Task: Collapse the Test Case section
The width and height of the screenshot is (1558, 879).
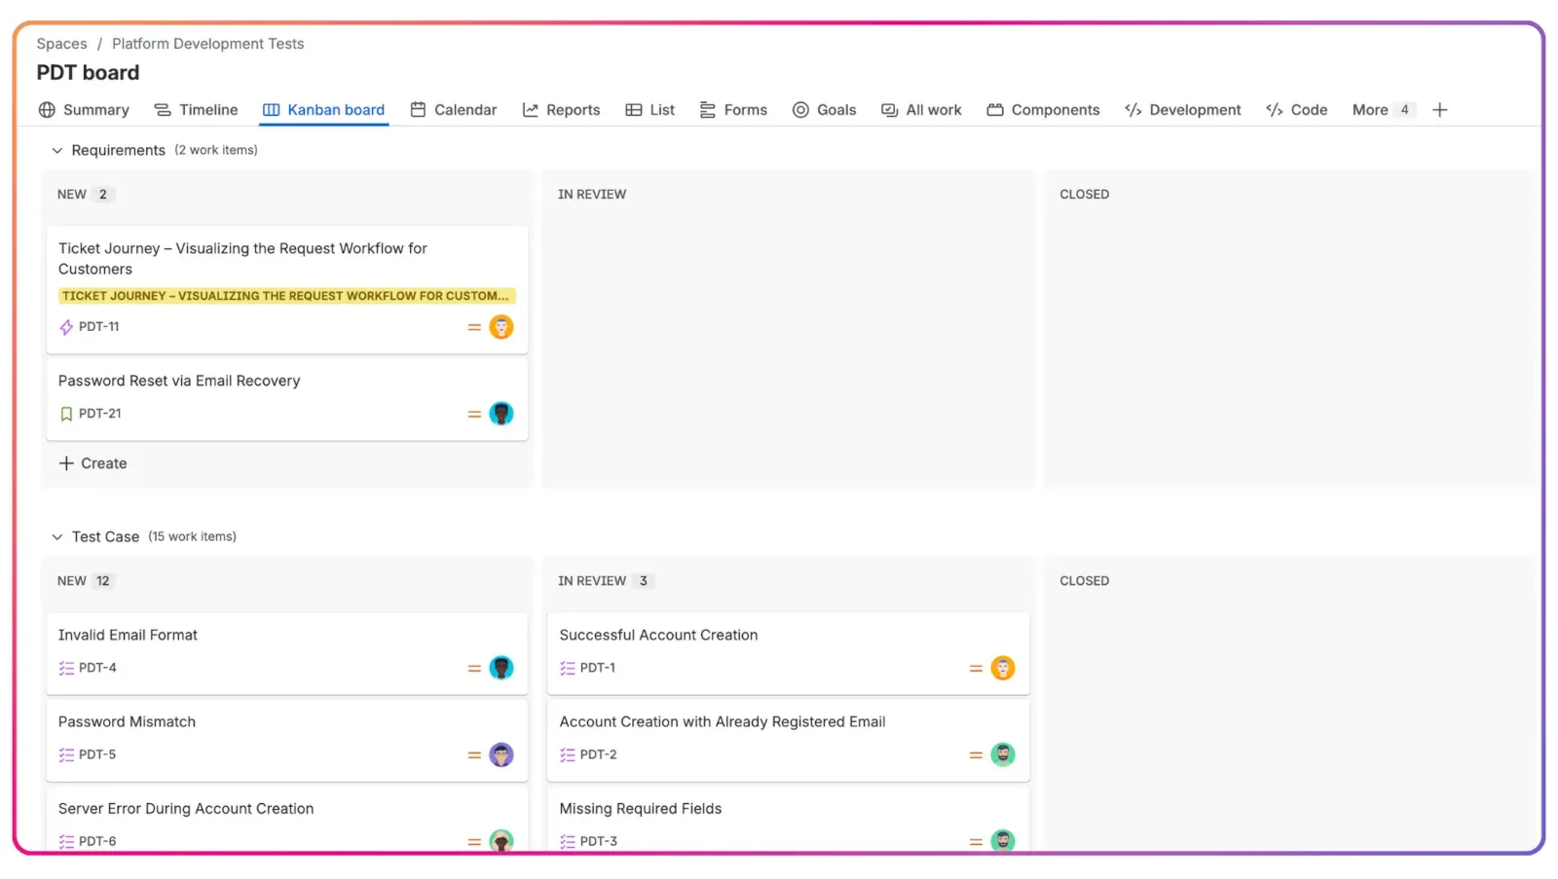Action: click(56, 536)
